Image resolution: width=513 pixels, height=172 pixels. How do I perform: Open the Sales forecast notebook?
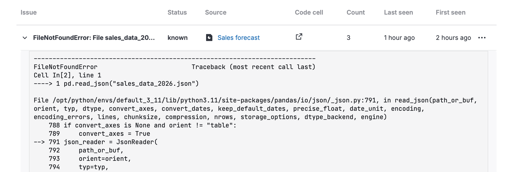(x=238, y=38)
